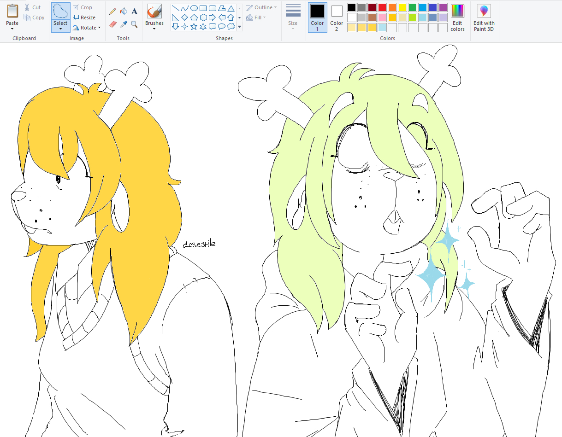Choose the oval shape
Screen dimensions: 562x437
[x=194, y=8]
